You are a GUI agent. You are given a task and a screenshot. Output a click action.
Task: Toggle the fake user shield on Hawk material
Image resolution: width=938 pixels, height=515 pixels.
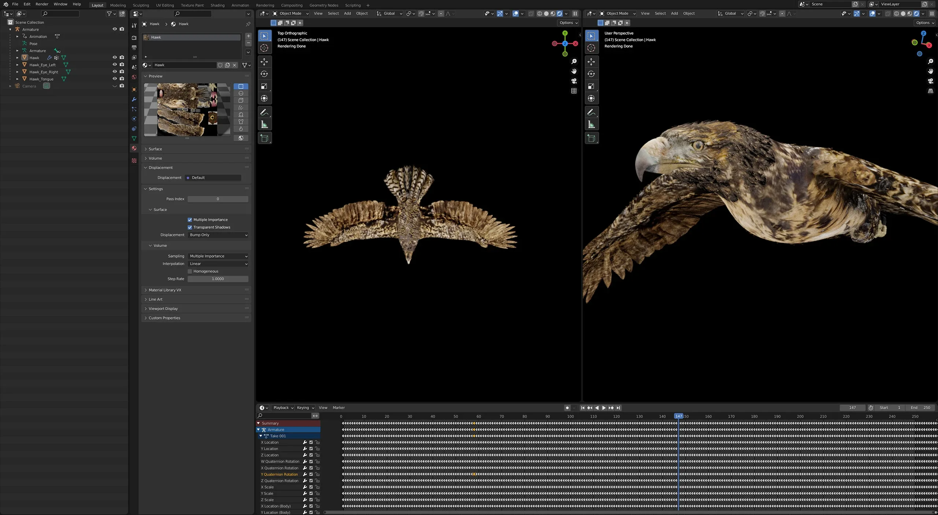[220, 65]
